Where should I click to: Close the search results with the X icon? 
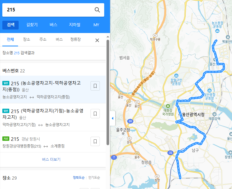tap(97, 40)
